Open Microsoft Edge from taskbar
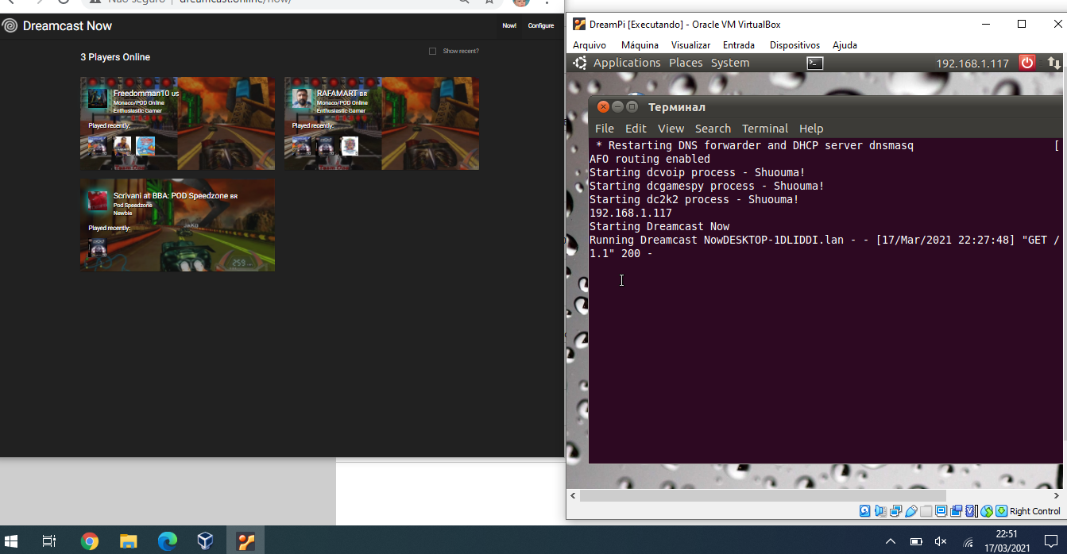 168,541
